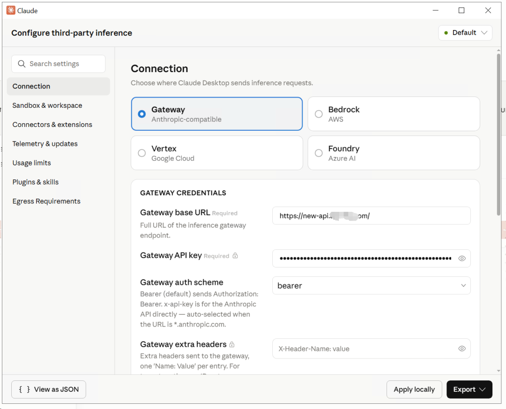Select the Bedrock AWS radio option
This screenshot has height=409, width=506.
319,114
